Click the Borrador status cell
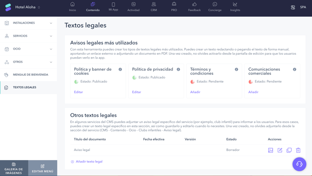Image resolution: width=312 pixels, height=176 pixels. pos(233,150)
